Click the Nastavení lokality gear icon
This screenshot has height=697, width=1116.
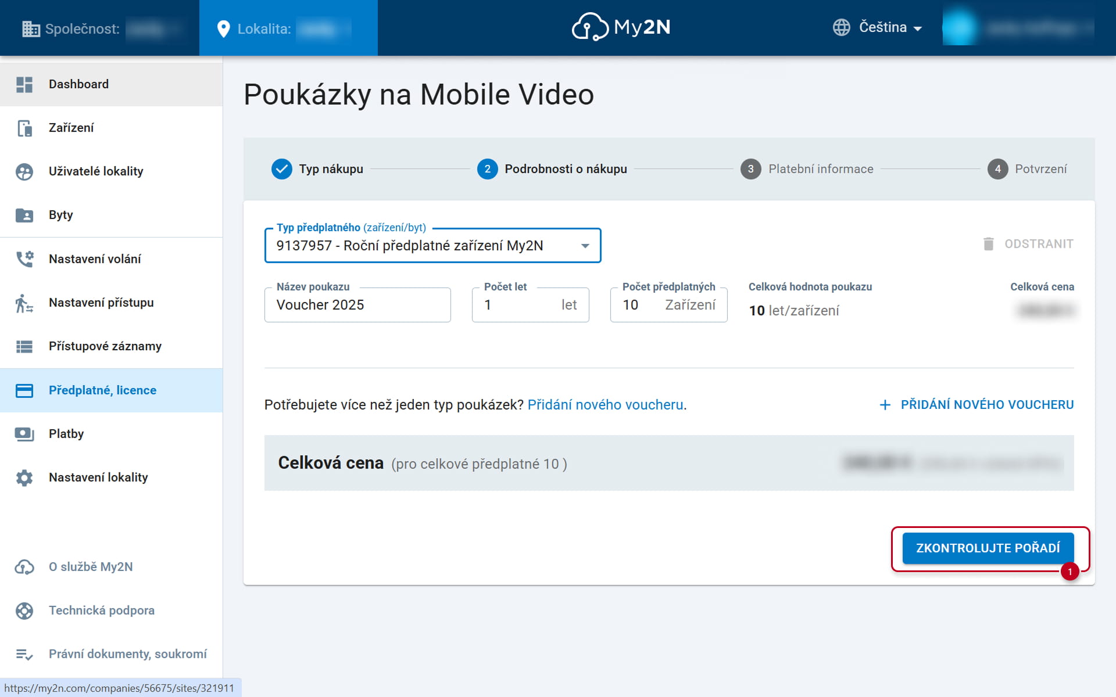(24, 477)
